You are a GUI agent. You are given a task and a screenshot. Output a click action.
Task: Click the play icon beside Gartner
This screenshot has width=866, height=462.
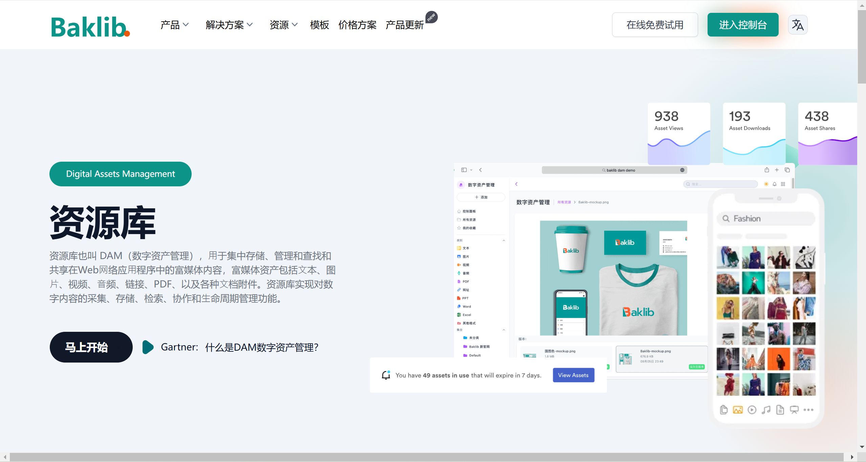[x=148, y=347]
